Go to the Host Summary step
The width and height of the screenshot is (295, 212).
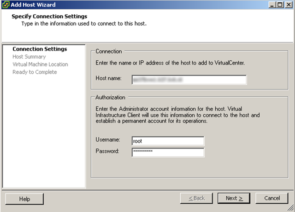coord(29,57)
